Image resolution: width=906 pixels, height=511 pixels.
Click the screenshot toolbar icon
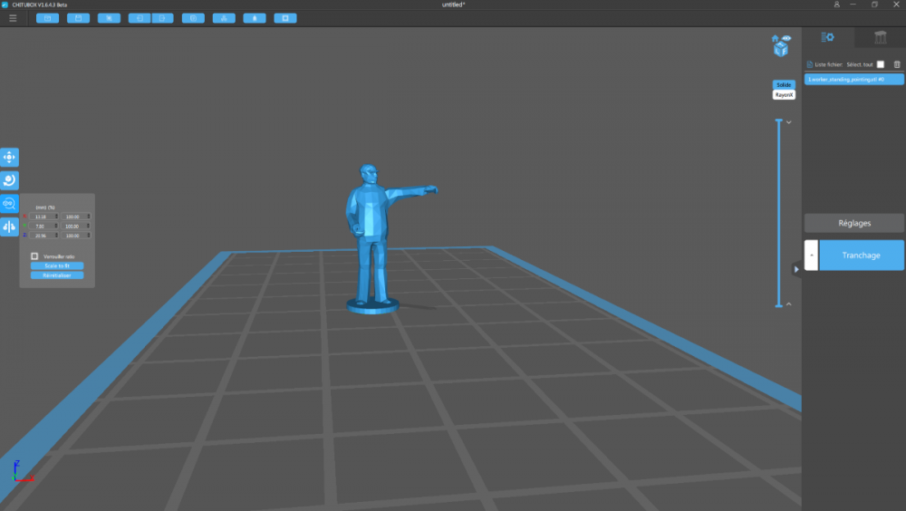[x=109, y=18]
